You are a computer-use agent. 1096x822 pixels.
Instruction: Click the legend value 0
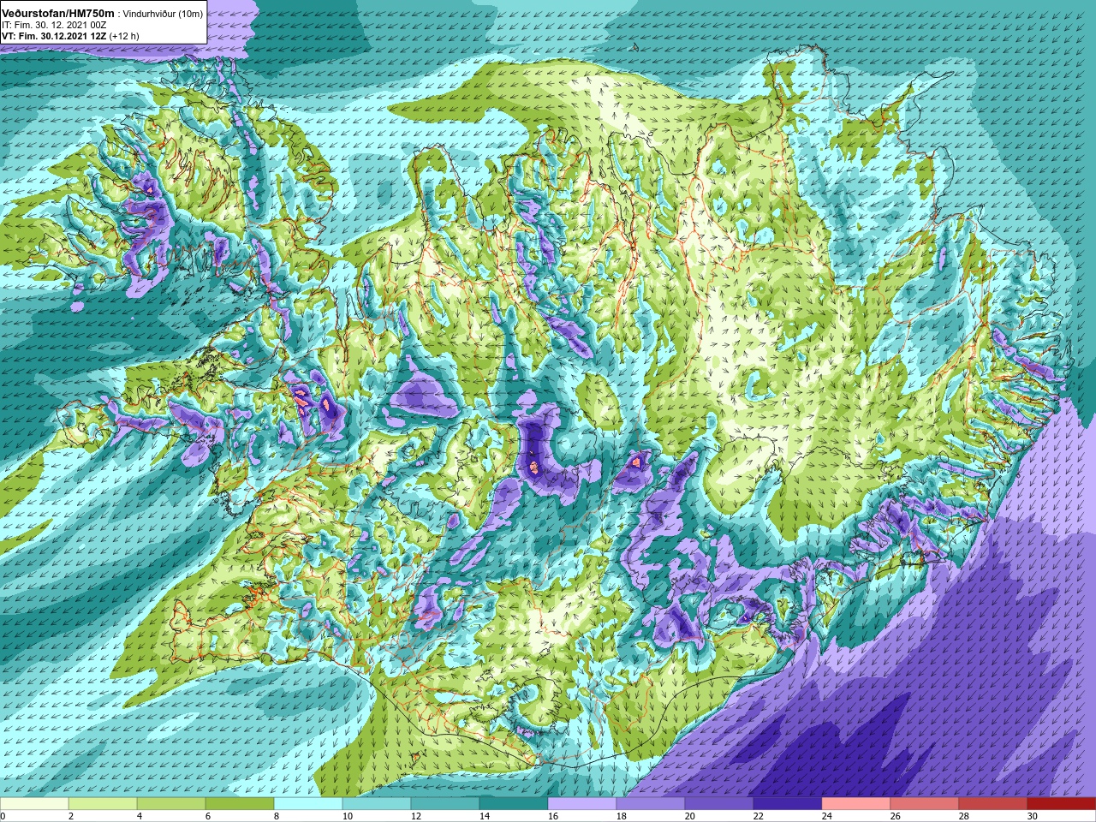(x=3, y=816)
